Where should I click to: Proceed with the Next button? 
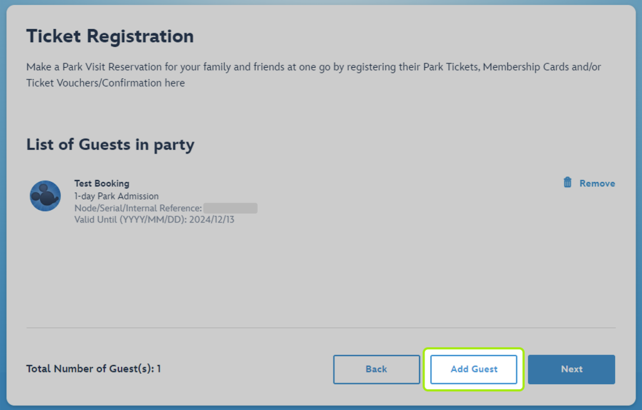(571, 369)
